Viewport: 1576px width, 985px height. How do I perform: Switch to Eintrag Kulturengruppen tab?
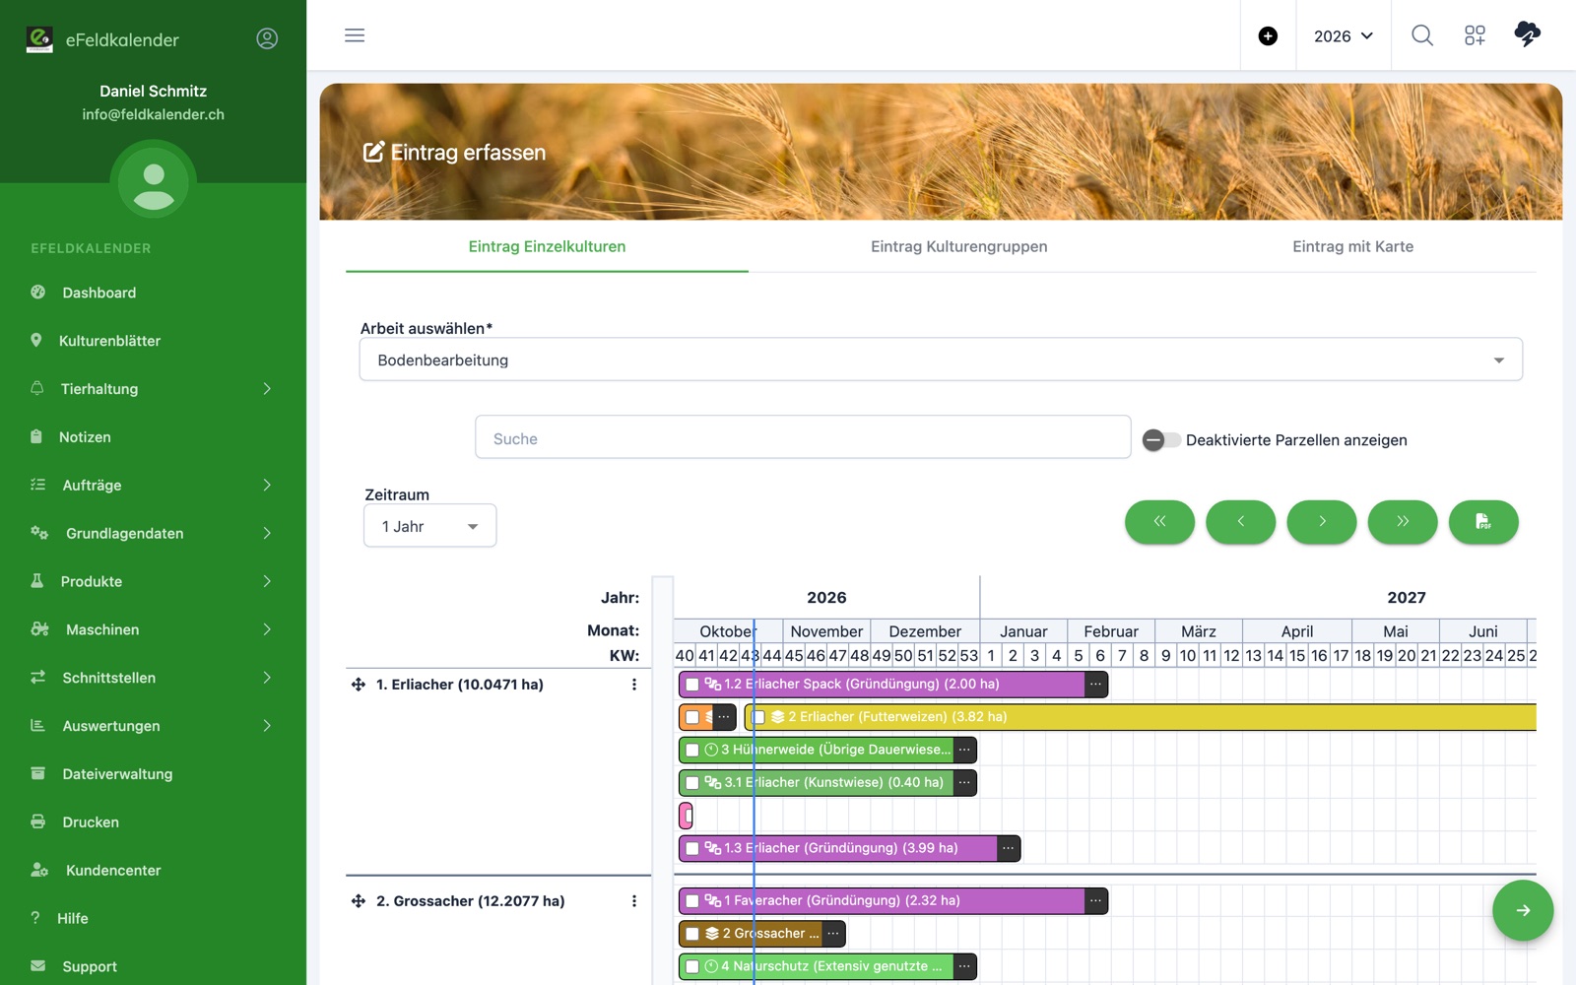click(958, 246)
